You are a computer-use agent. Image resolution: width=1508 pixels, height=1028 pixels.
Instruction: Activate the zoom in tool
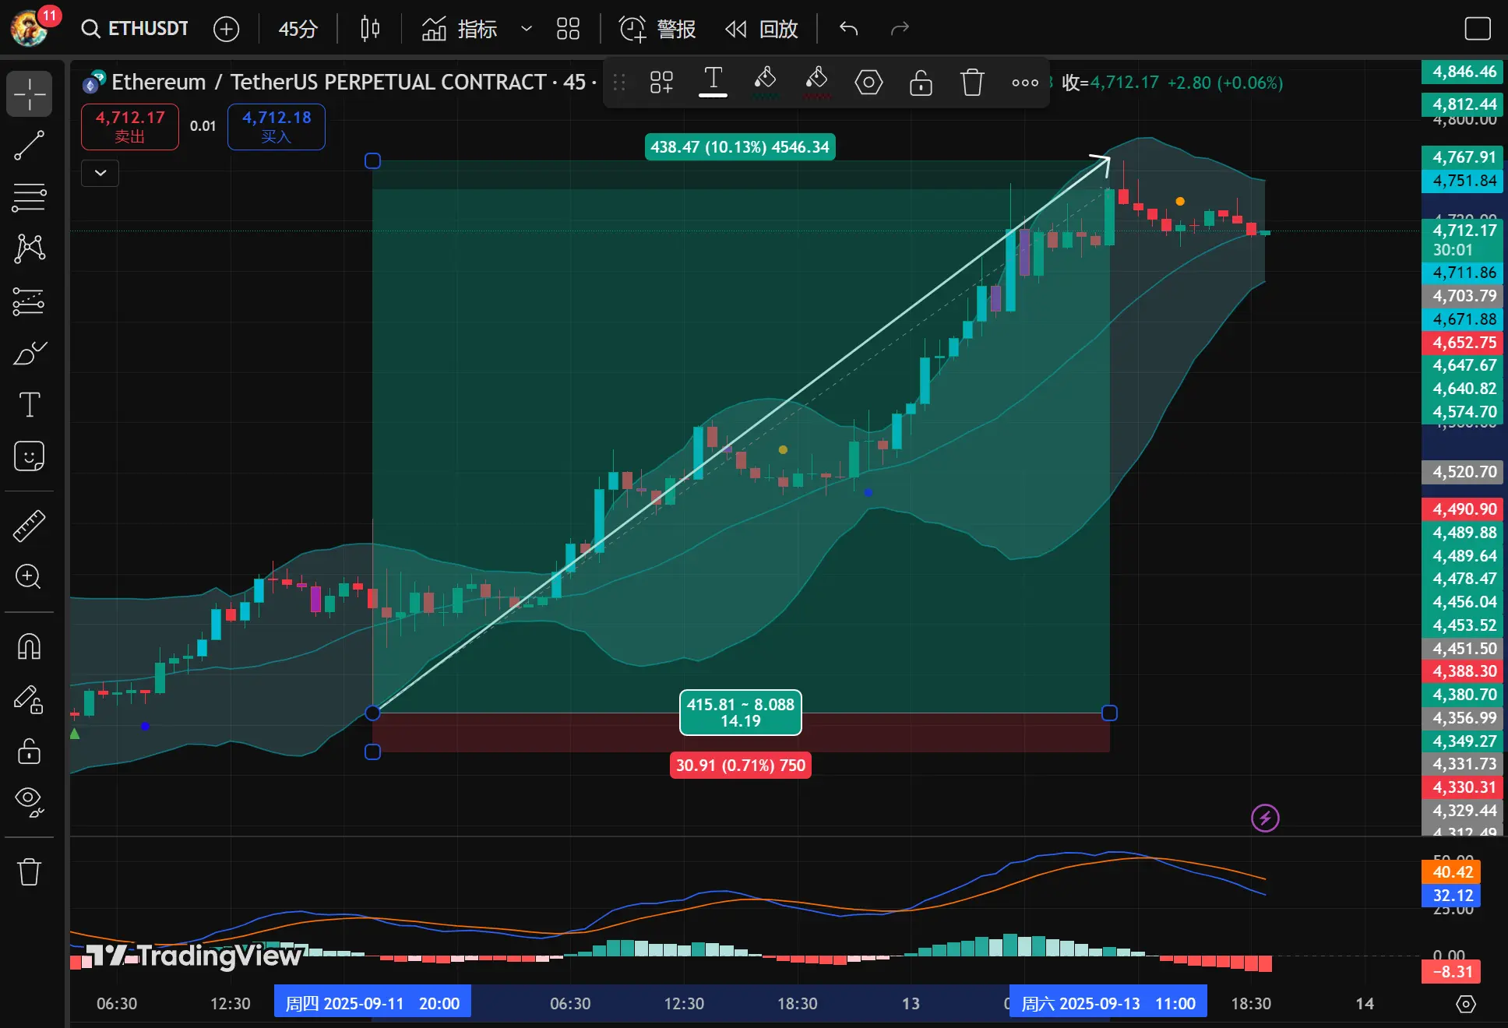30,577
